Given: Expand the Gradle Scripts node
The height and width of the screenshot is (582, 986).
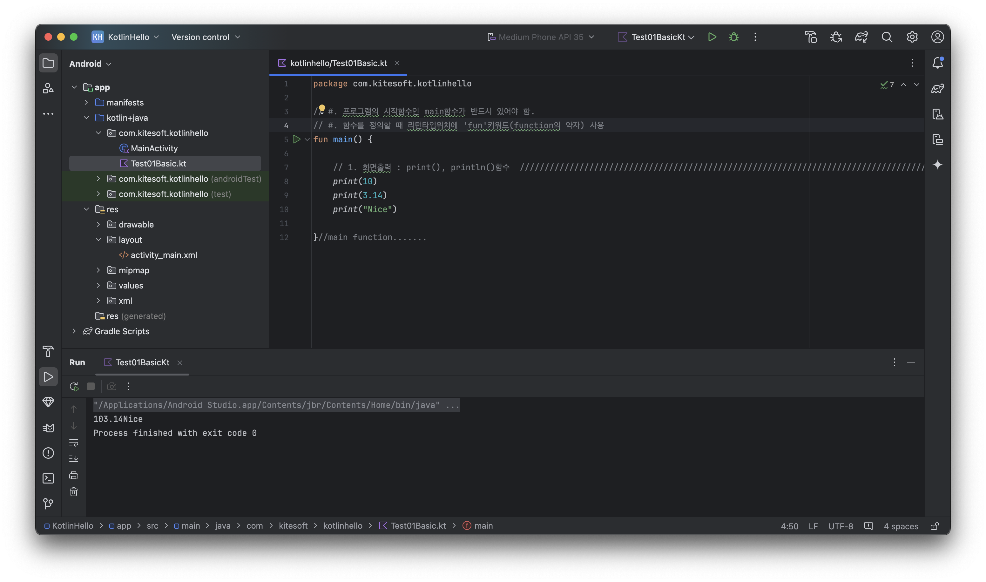Looking at the screenshot, I should tap(74, 331).
